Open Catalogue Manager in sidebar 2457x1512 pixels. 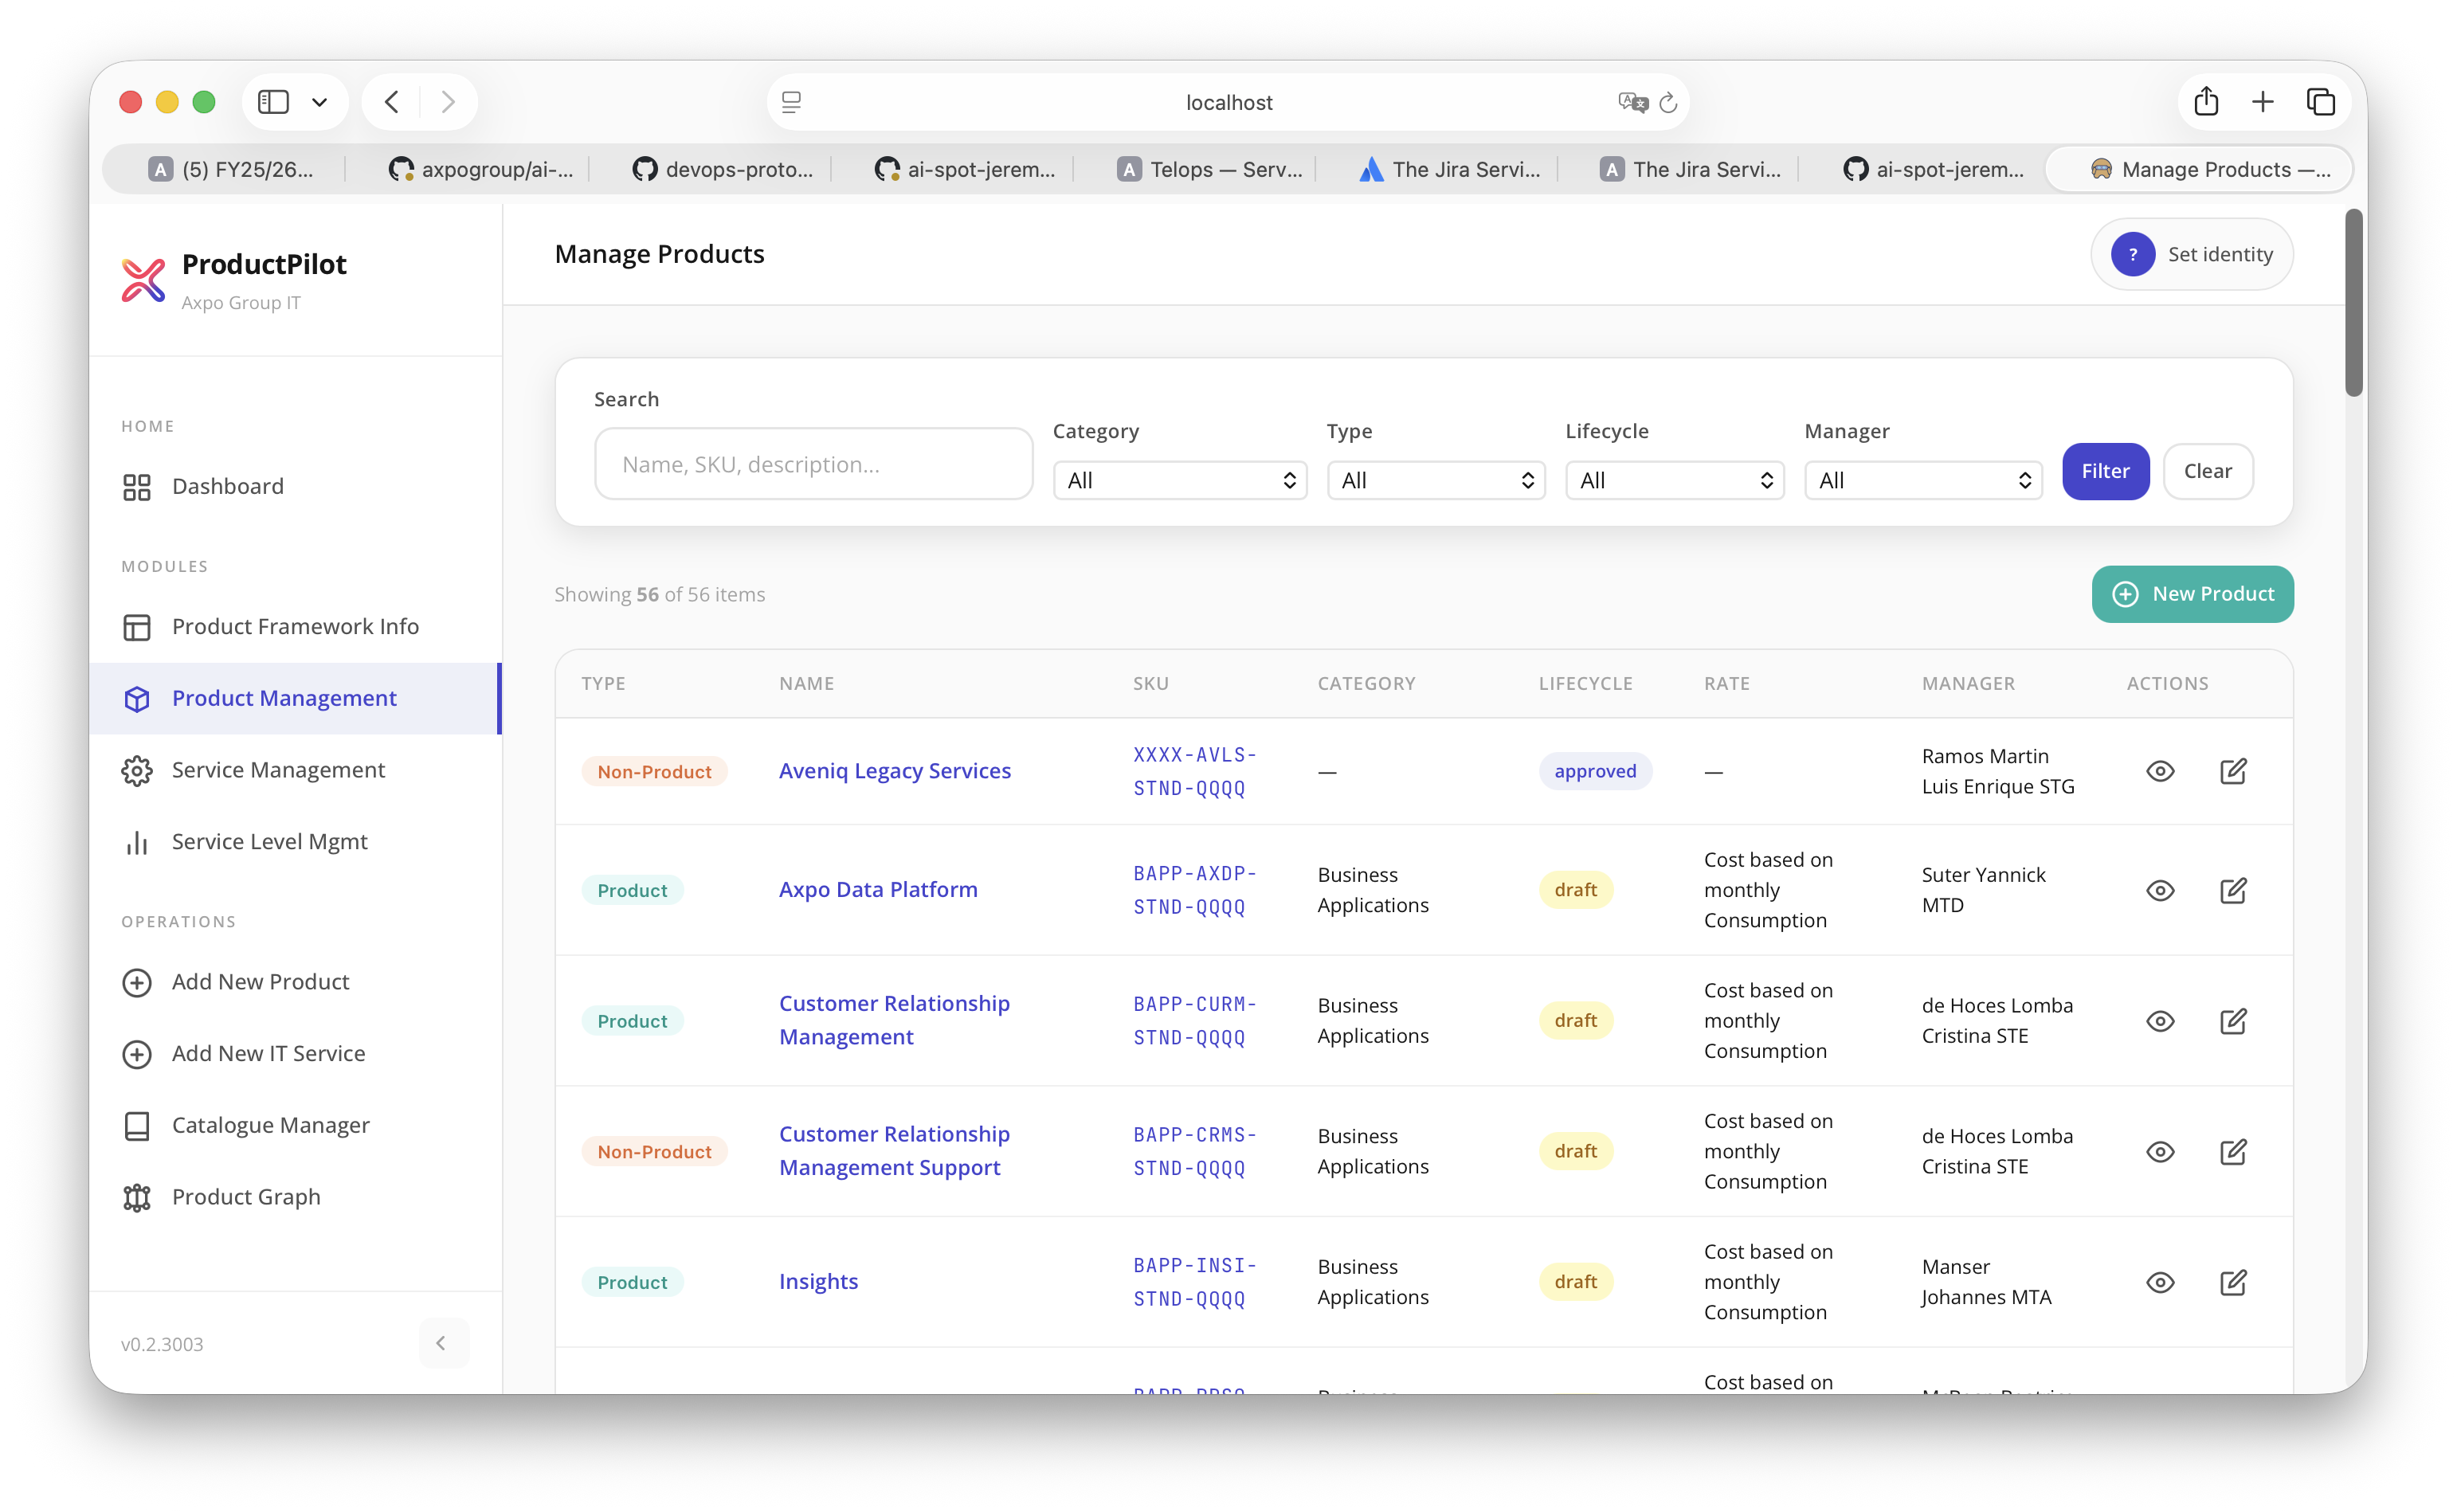(x=295, y=1126)
